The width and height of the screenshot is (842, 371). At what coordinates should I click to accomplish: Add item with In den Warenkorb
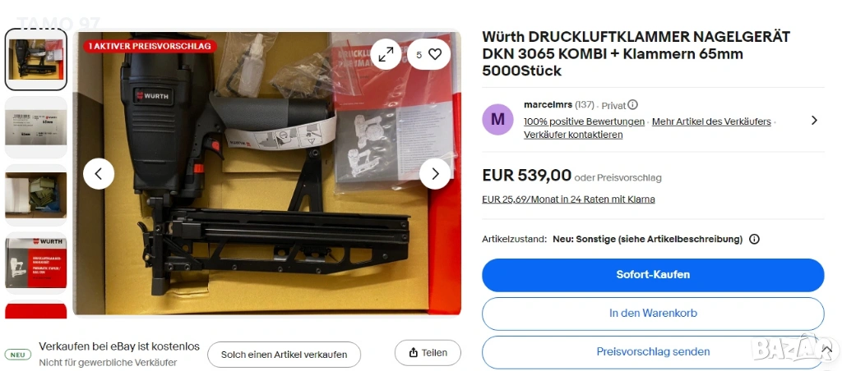click(x=653, y=314)
